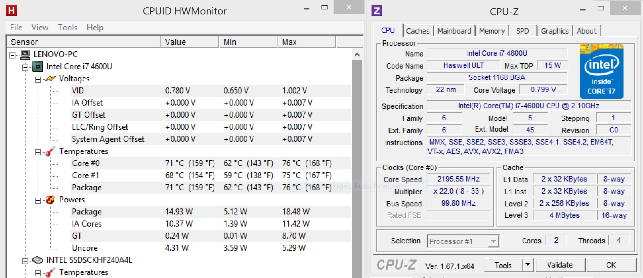Click the Voltages lightning icon
643x278 pixels.
point(50,79)
